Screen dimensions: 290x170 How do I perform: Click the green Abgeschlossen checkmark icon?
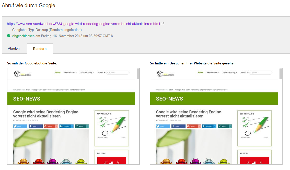point(9,36)
